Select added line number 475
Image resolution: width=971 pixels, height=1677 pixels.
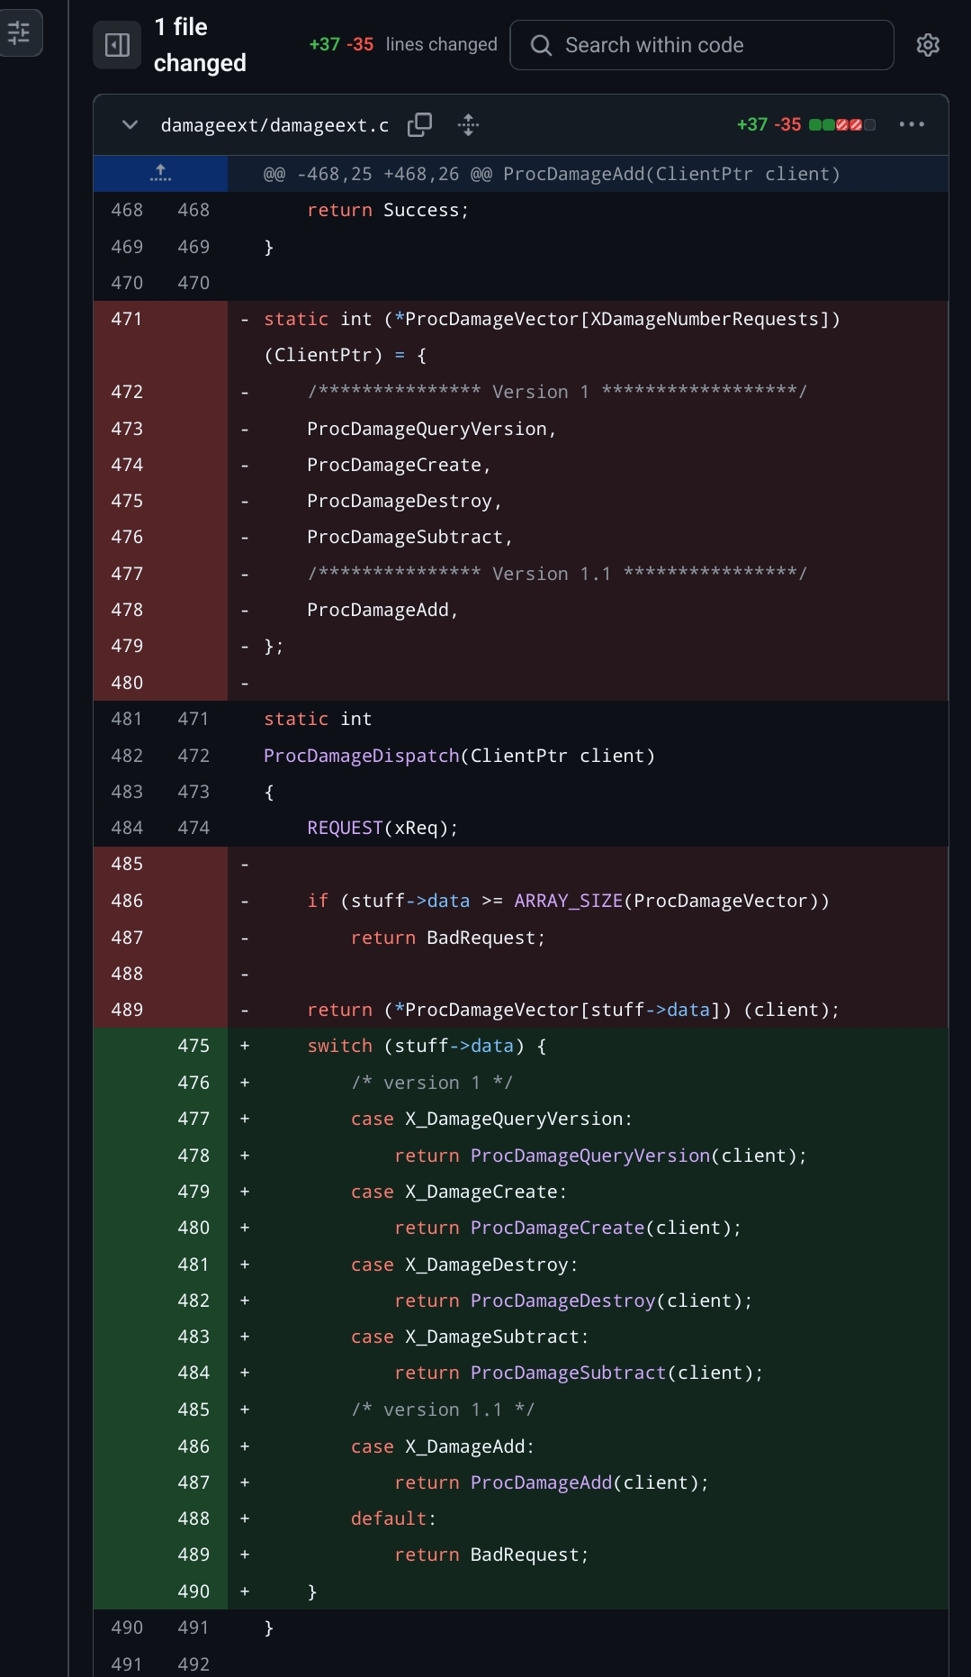(x=193, y=1046)
